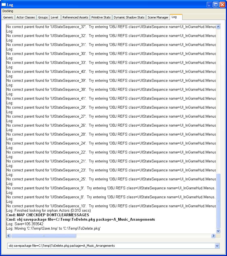
Task: Open the Docking menu
Action: coord(8,11)
